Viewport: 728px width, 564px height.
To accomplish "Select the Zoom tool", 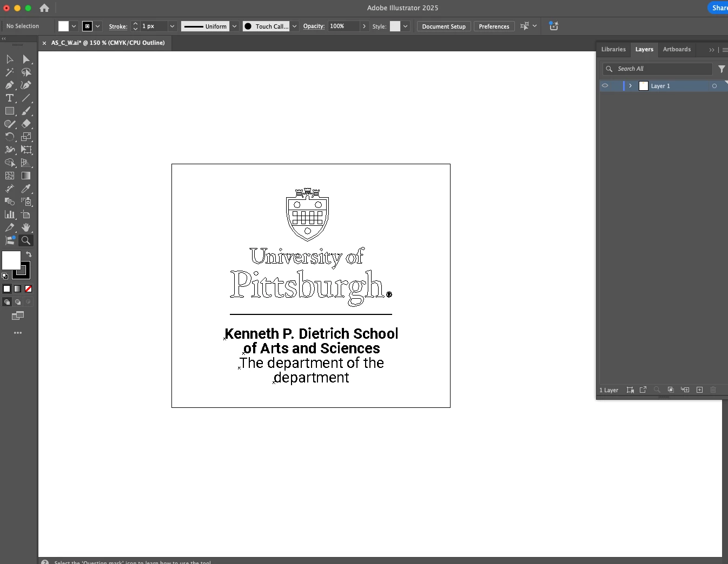I will click(x=26, y=240).
